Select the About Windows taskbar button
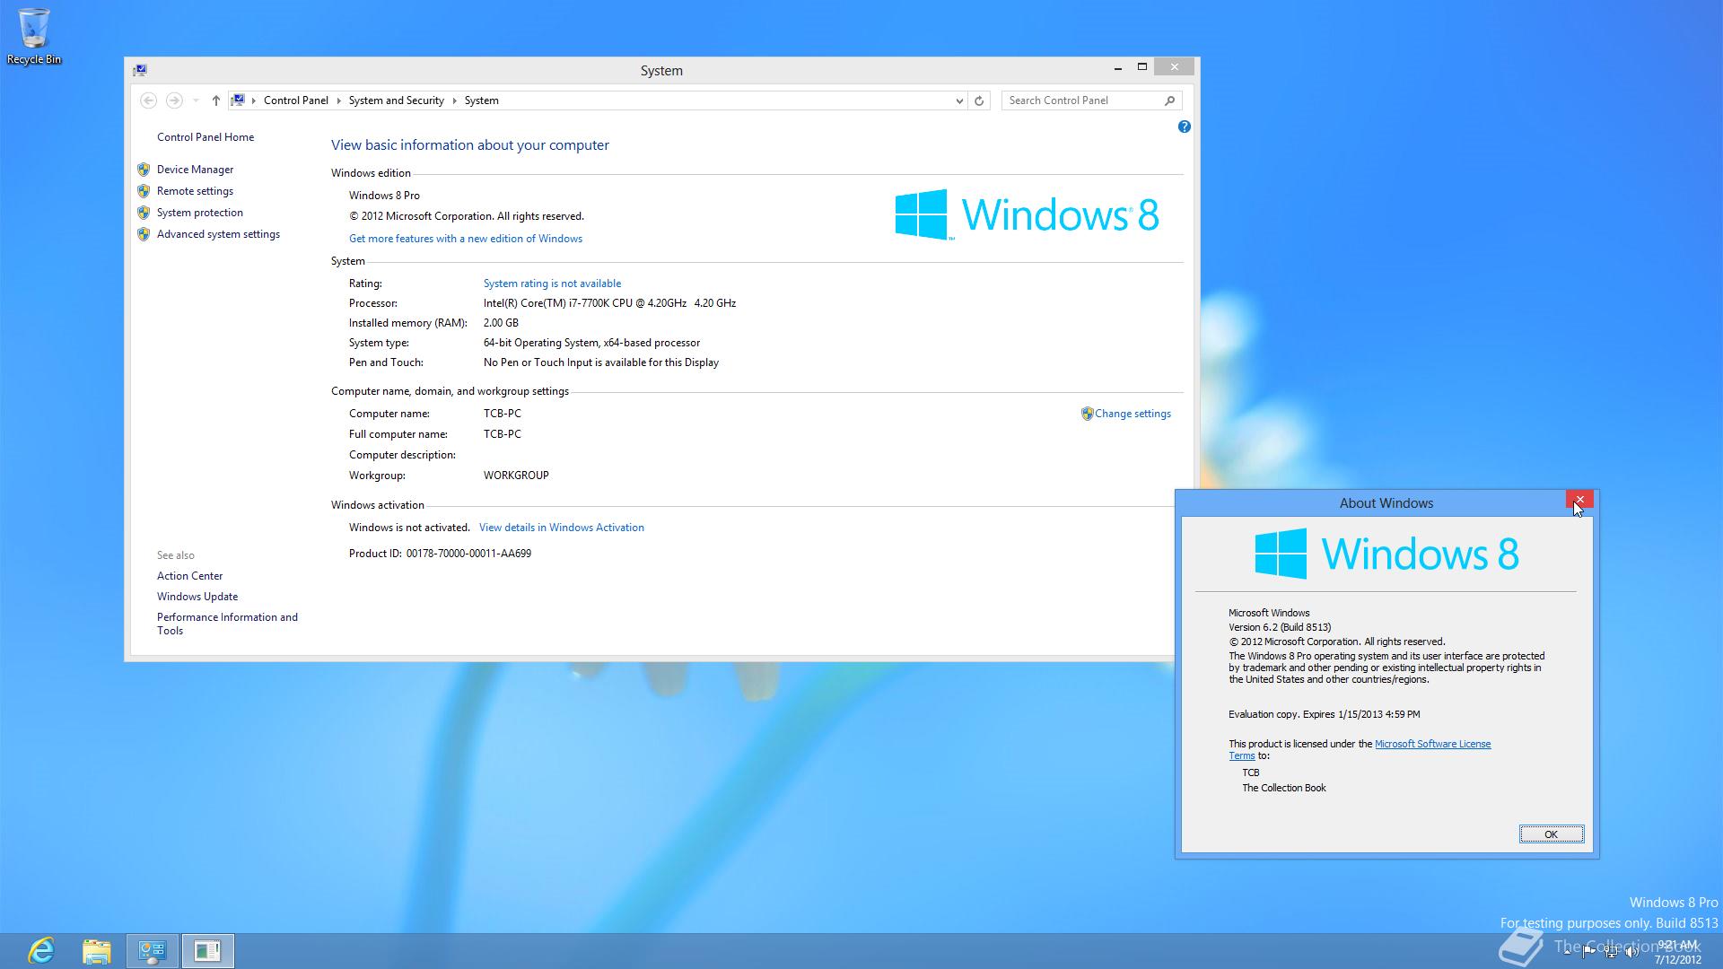 pos(208,950)
